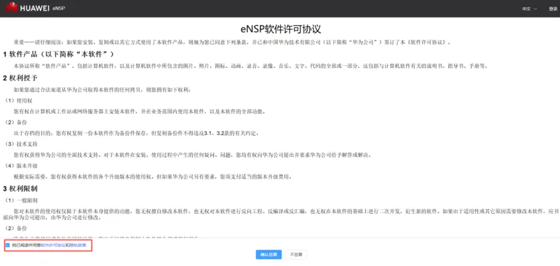Click heading 3 权利限制
Viewport: 560px width, 266px height.
click(x=21, y=189)
